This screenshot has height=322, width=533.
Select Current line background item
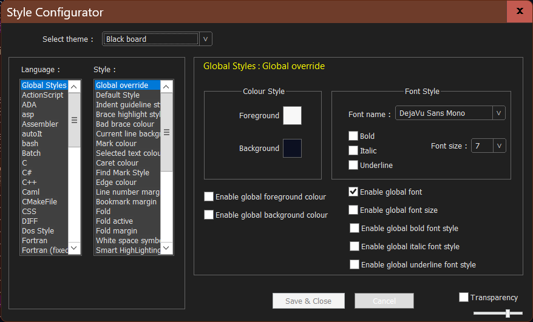[127, 134]
